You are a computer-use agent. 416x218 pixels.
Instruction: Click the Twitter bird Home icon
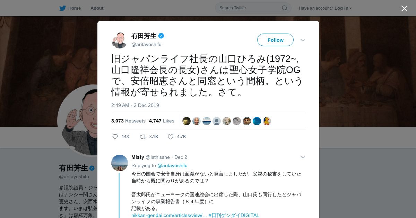coord(62,8)
